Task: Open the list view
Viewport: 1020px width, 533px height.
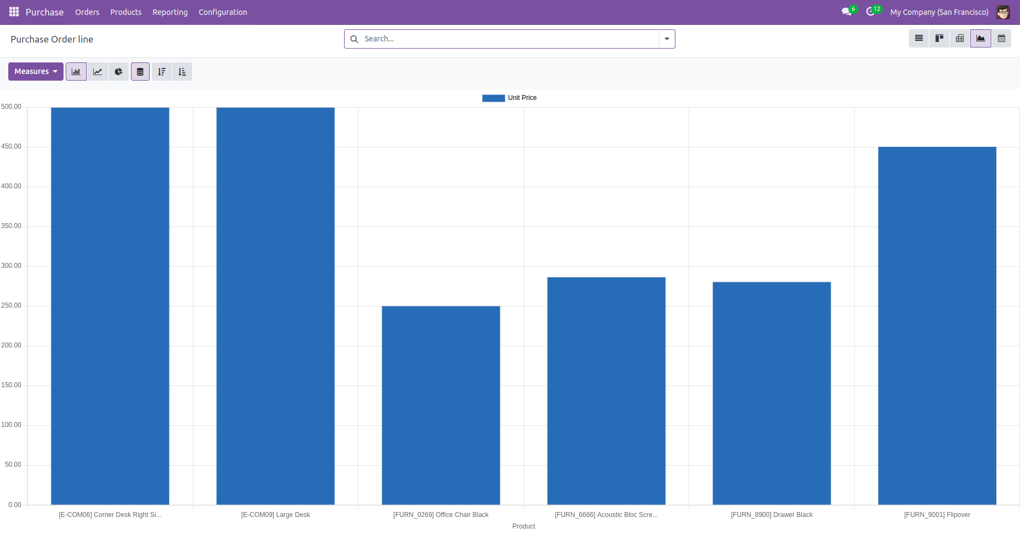Action: click(919, 38)
